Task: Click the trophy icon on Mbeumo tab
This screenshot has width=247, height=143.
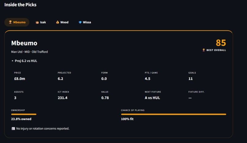Action: (10, 22)
